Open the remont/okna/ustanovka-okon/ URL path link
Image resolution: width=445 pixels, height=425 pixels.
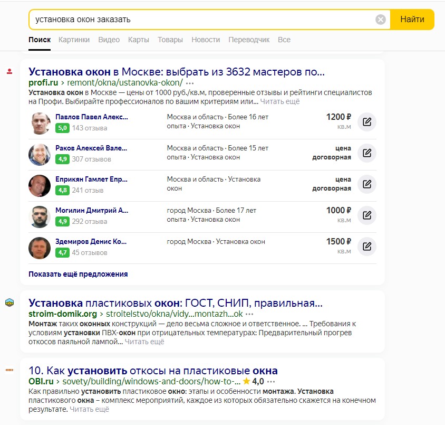125,83
